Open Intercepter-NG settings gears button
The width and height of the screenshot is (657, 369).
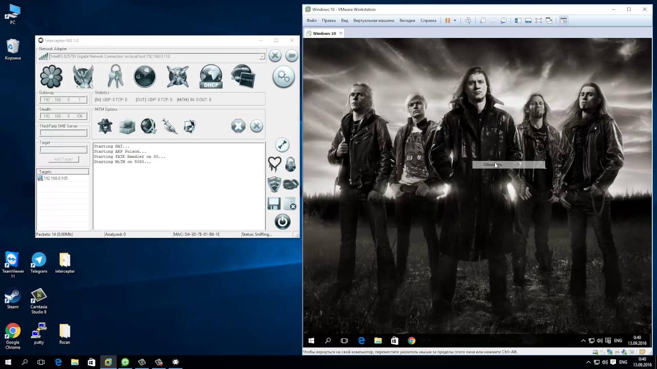tap(283, 77)
